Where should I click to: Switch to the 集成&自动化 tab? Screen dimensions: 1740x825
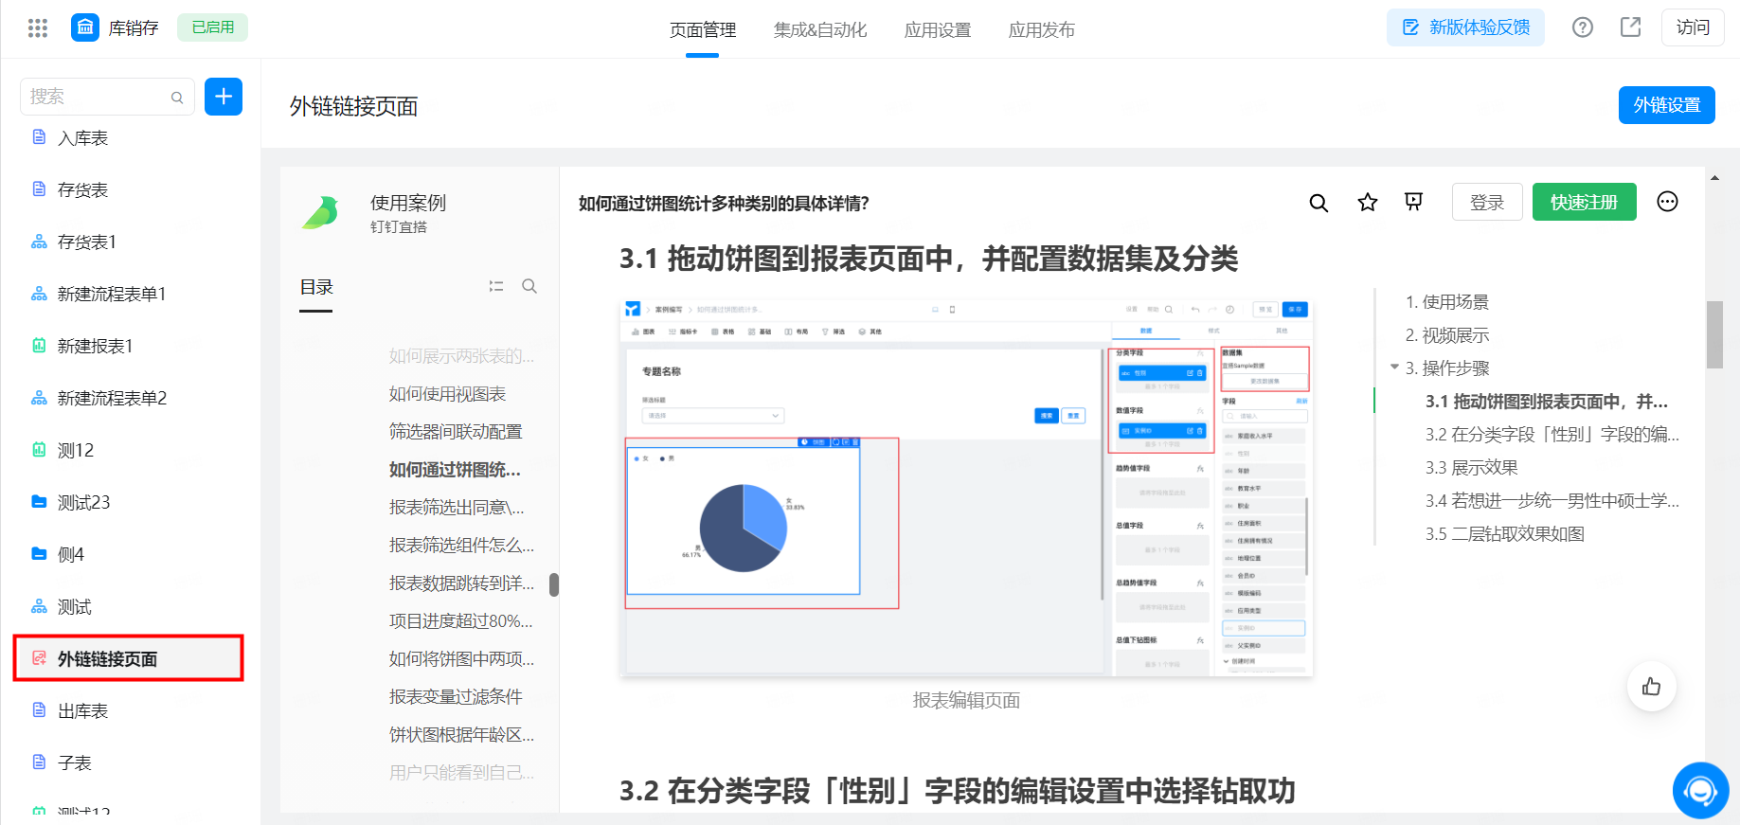(820, 30)
